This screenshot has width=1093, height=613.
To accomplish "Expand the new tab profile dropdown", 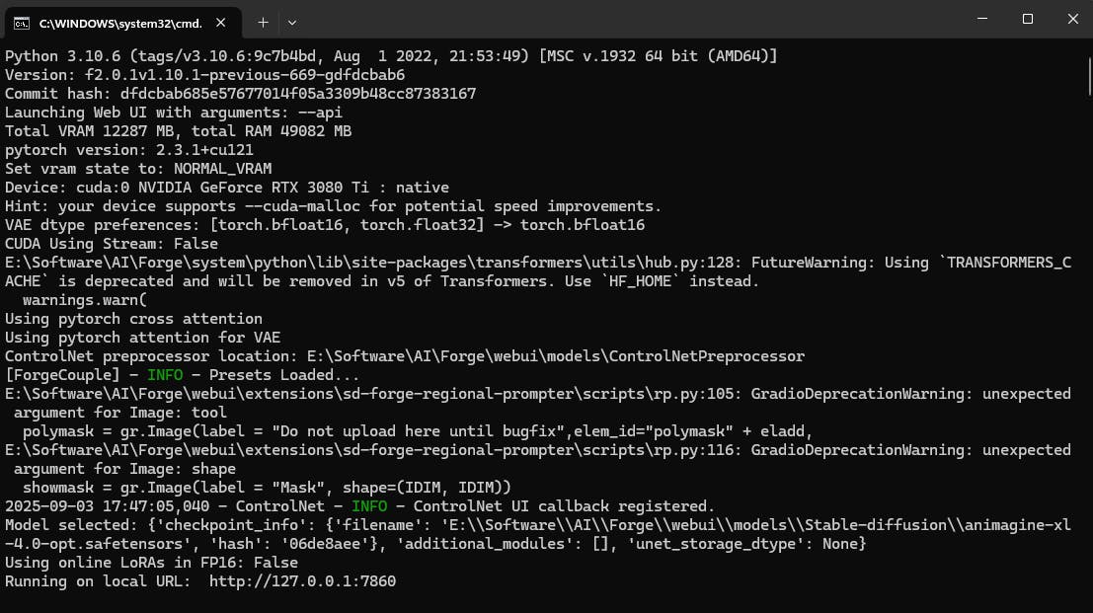I will tap(292, 21).
